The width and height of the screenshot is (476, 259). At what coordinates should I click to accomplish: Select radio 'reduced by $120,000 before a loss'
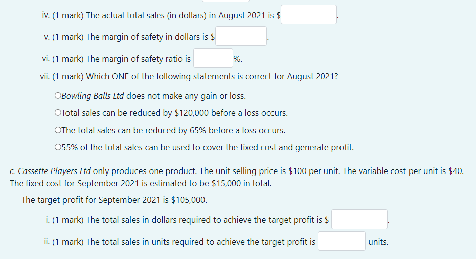[x=58, y=112]
